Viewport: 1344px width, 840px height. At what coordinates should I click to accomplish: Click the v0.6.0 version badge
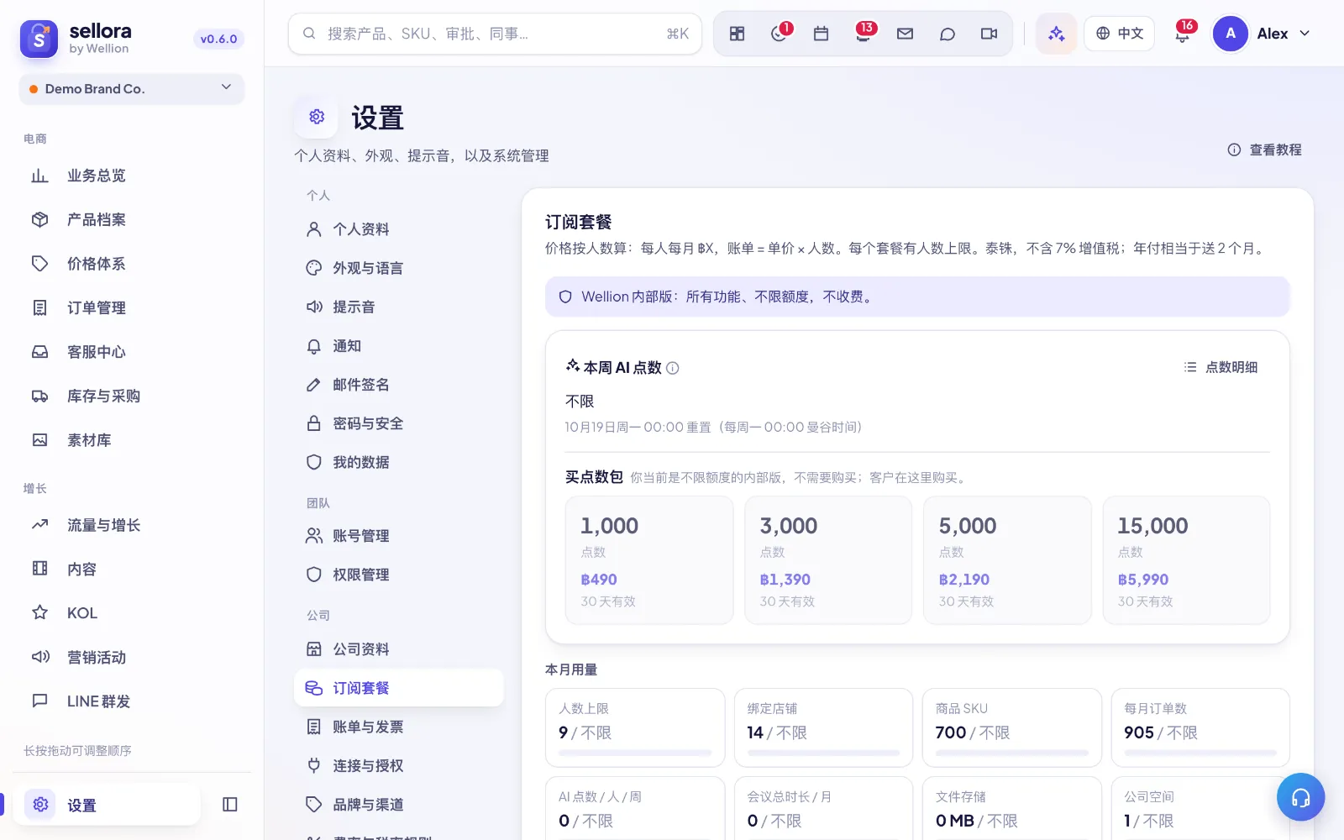point(218,39)
